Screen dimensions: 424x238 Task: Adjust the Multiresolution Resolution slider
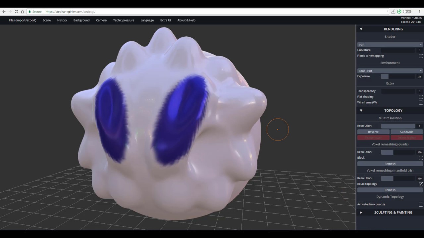point(398,126)
